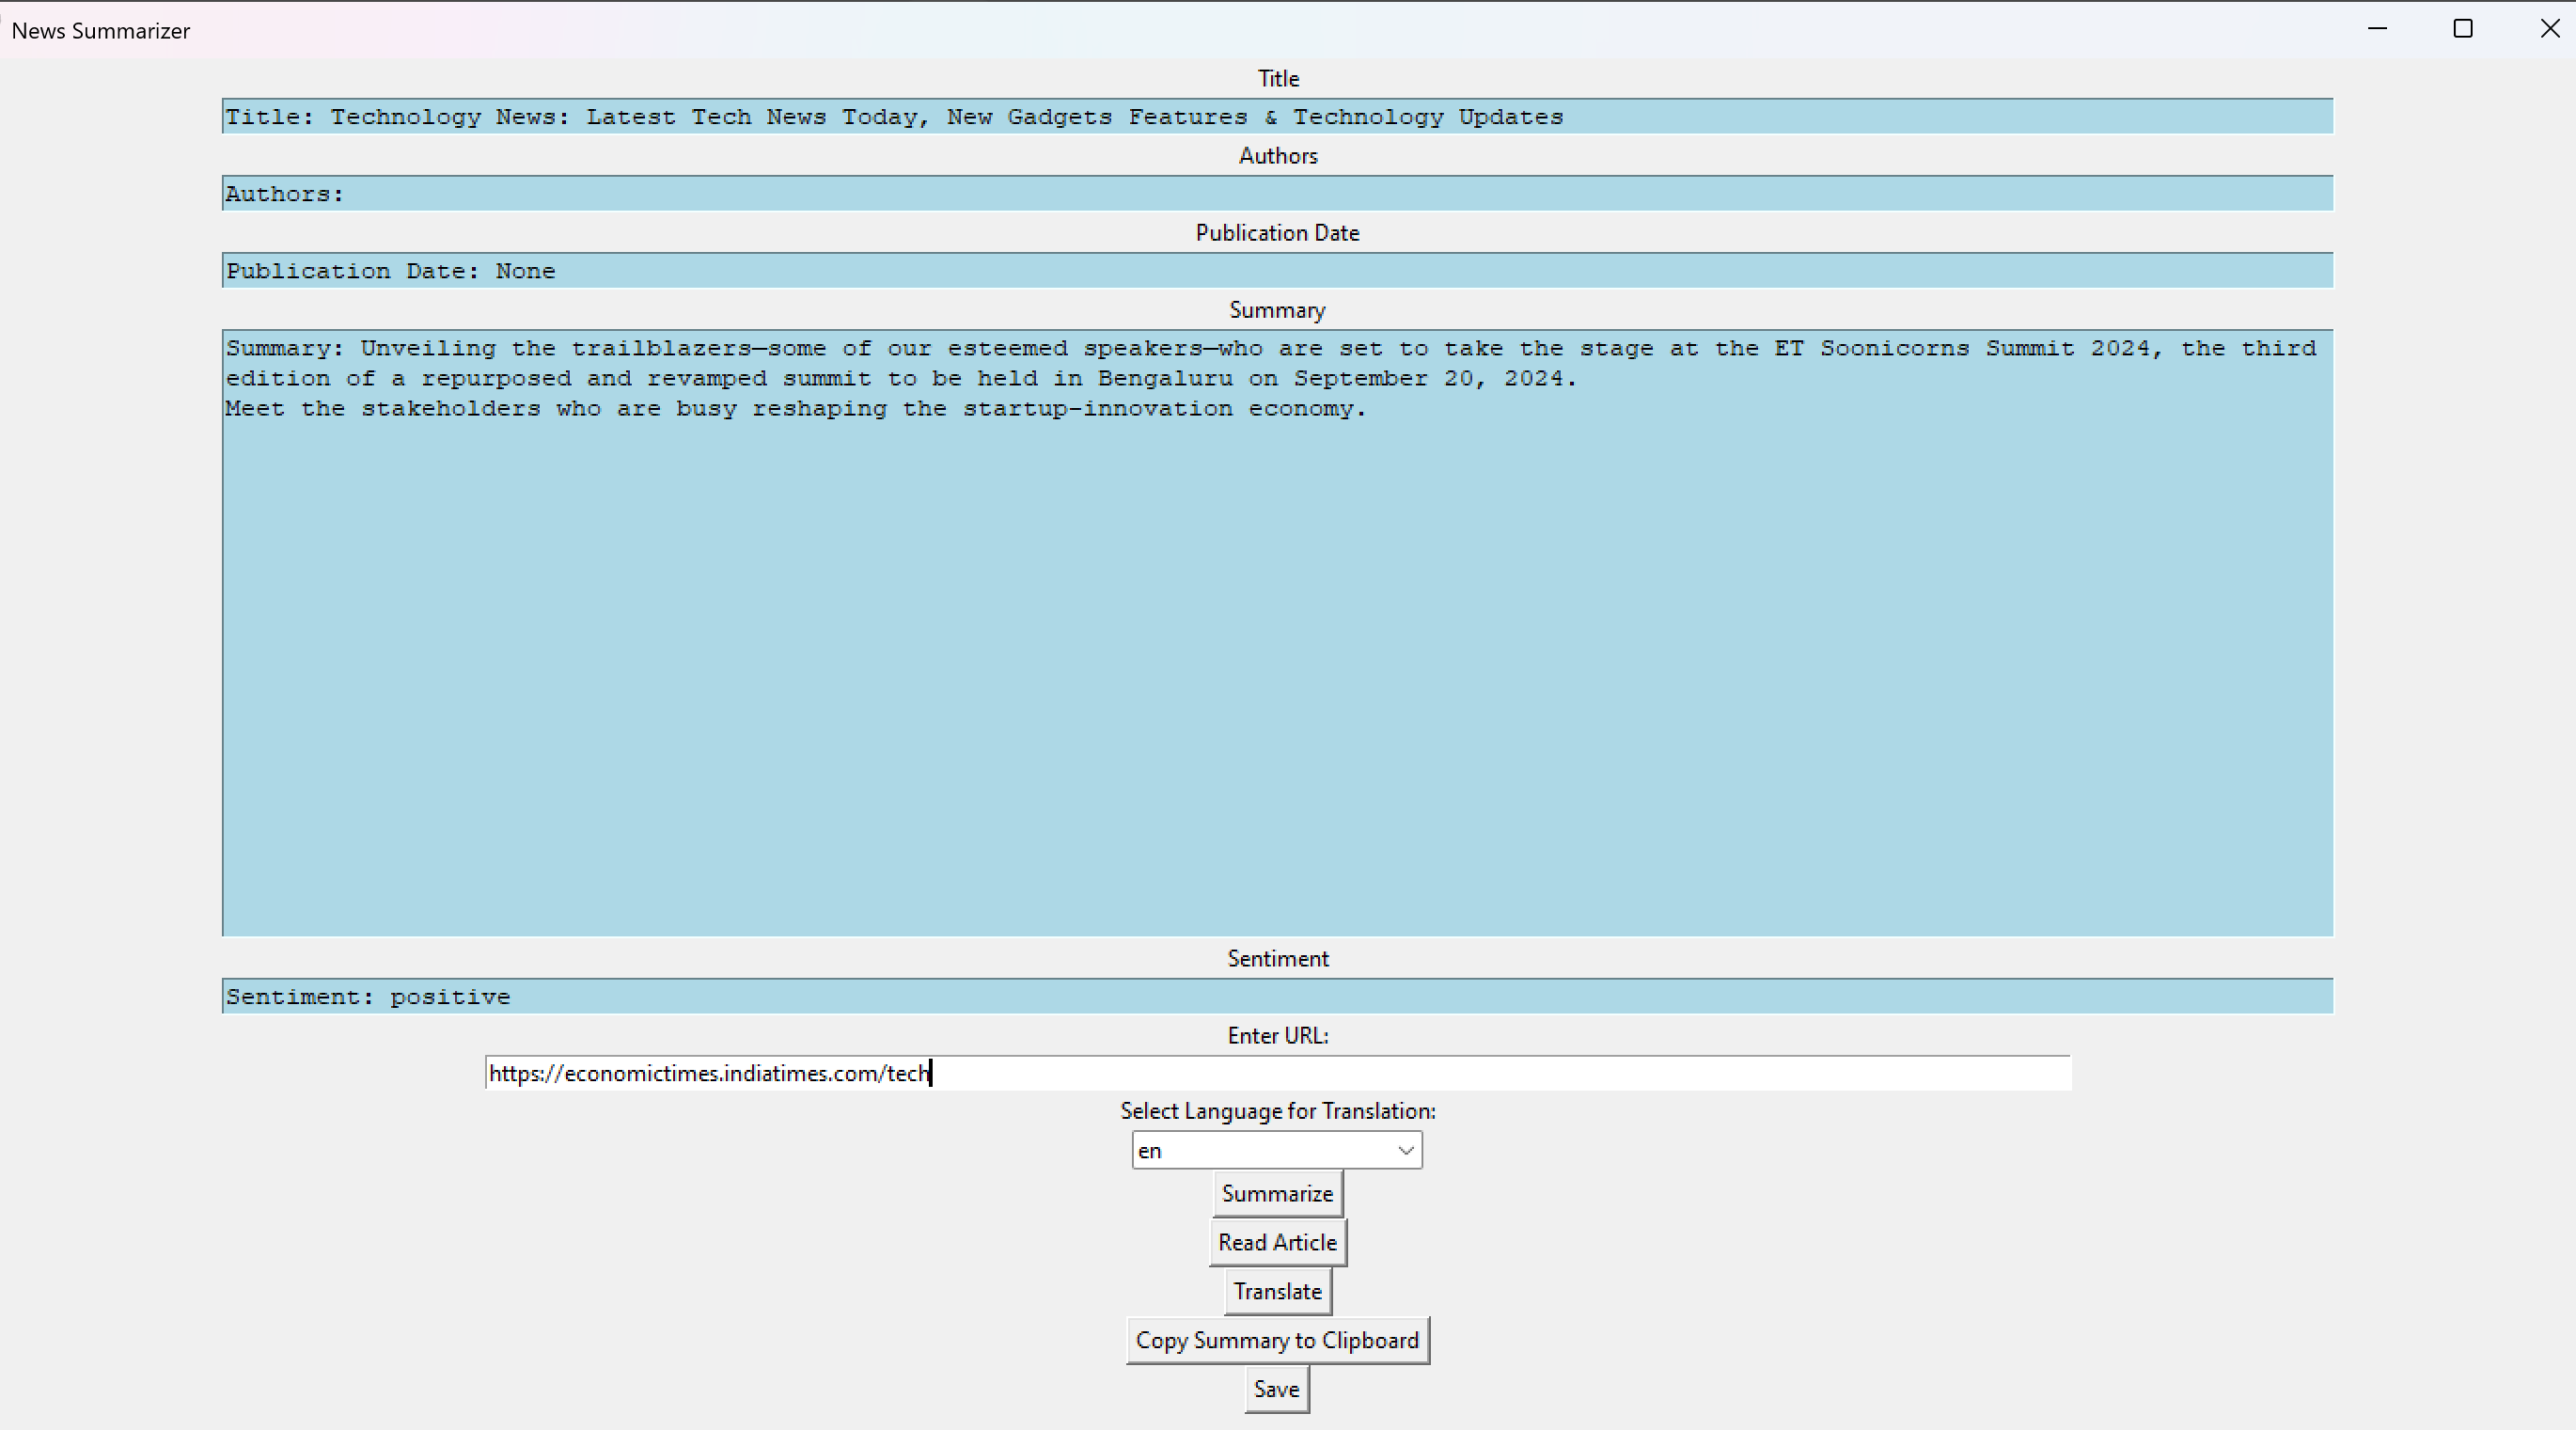Close the News Summarizer window
The width and height of the screenshot is (2576, 1430).
click(x=2549, y=29)
